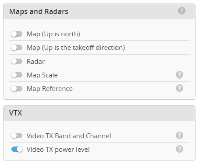The image size is (199, 164).
Task: Toggle Map (Up is the takeoff direction)
Action: [x=17, y=48]
